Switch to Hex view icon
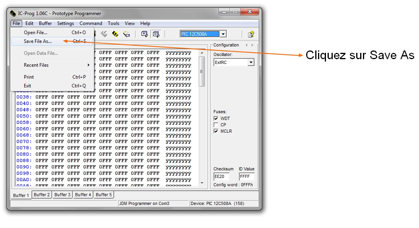 click(156, 34)
